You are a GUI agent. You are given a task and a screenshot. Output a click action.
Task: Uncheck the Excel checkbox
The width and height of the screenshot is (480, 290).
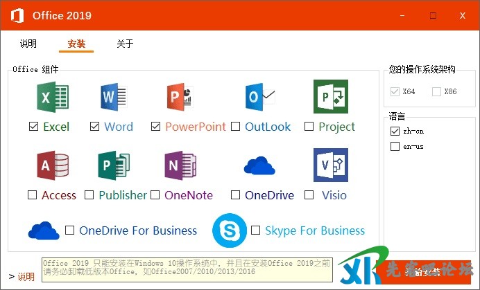[x=33, y=127]
